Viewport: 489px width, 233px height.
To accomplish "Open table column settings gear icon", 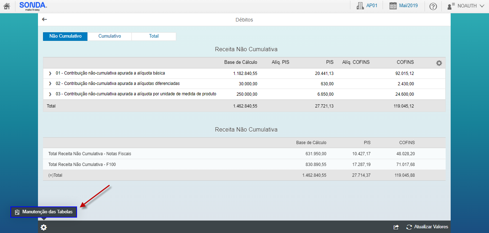I will (x=439, y=63).
